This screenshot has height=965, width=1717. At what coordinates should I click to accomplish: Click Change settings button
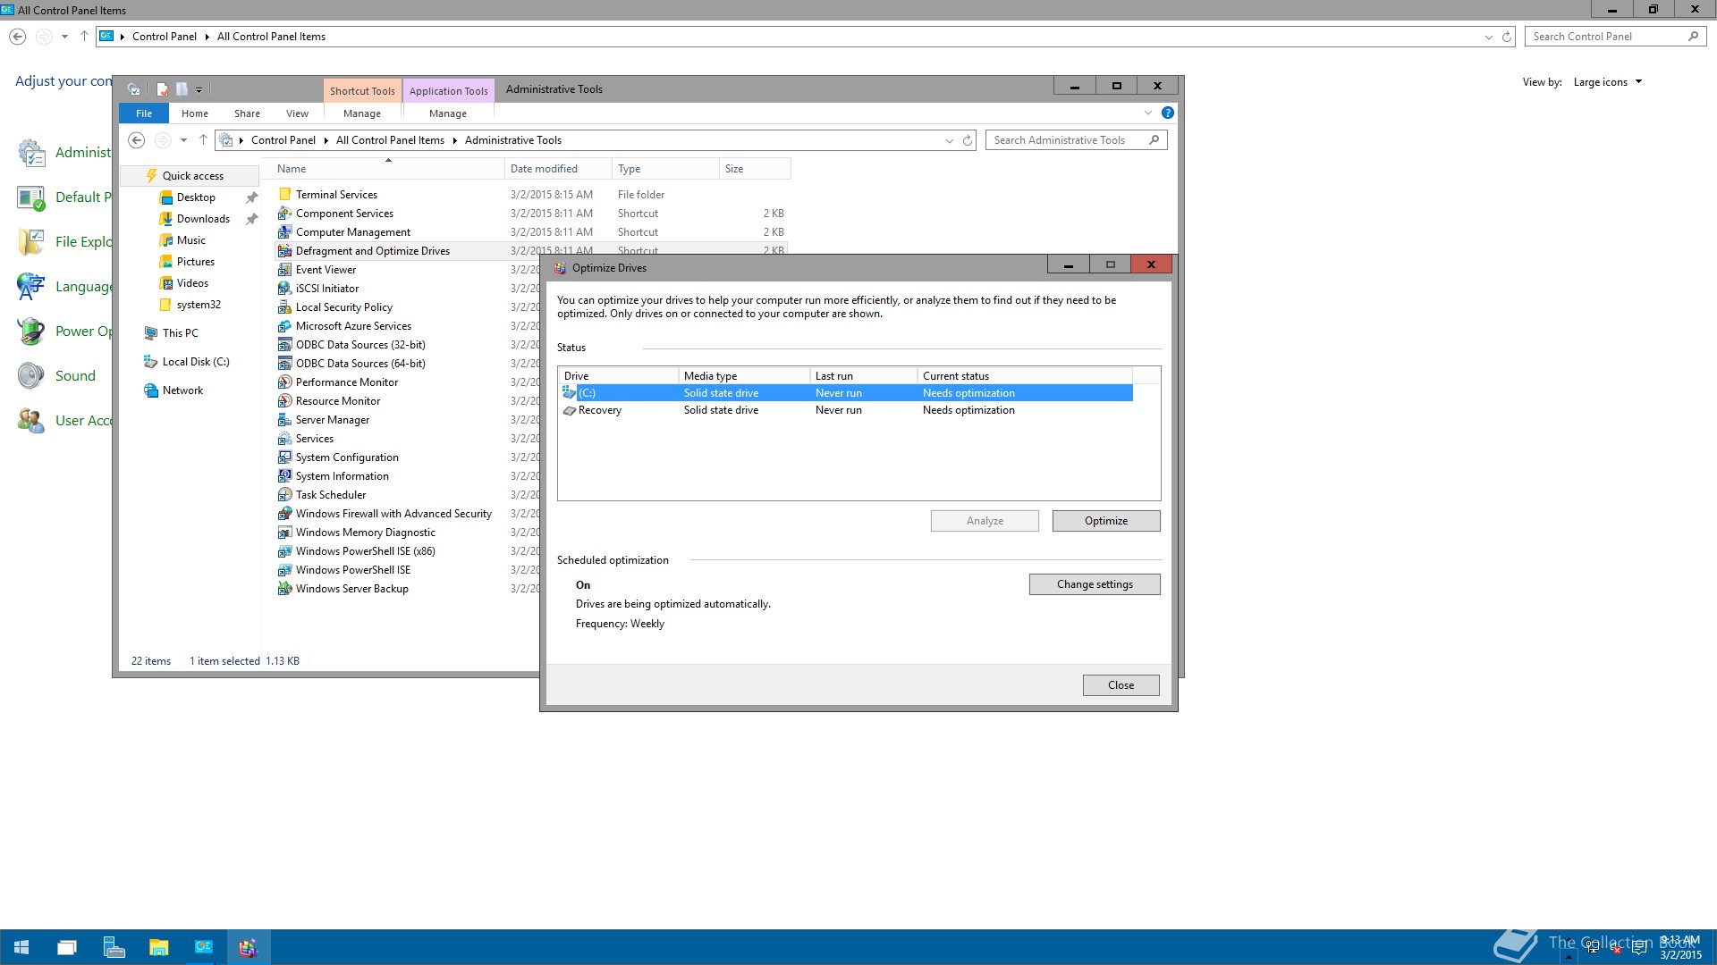[1095, 584]
